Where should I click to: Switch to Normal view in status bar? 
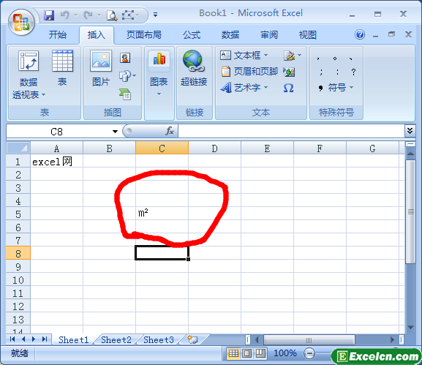coord(233,353)
